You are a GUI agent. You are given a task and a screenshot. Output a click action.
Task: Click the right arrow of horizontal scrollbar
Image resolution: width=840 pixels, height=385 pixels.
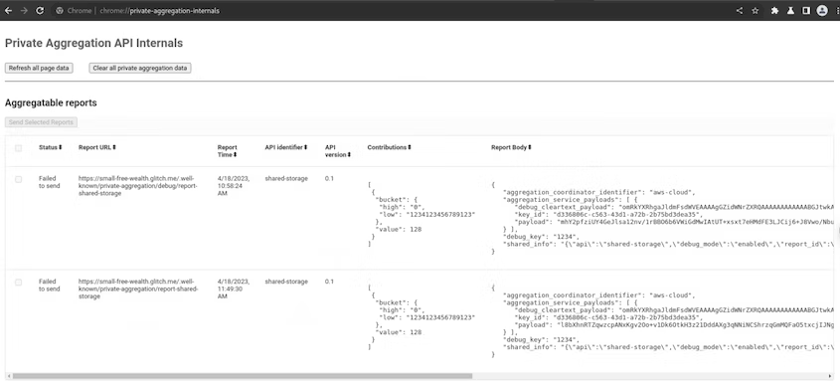[831, 376]
